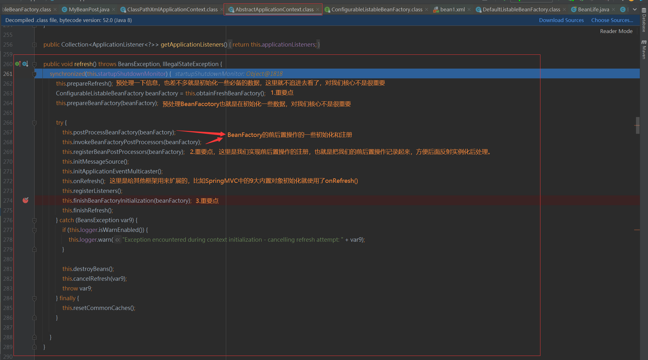The width and height of the screenshot is (648, 360).
Task: Close the bean1.xml tab
Action: coord(469,9)
